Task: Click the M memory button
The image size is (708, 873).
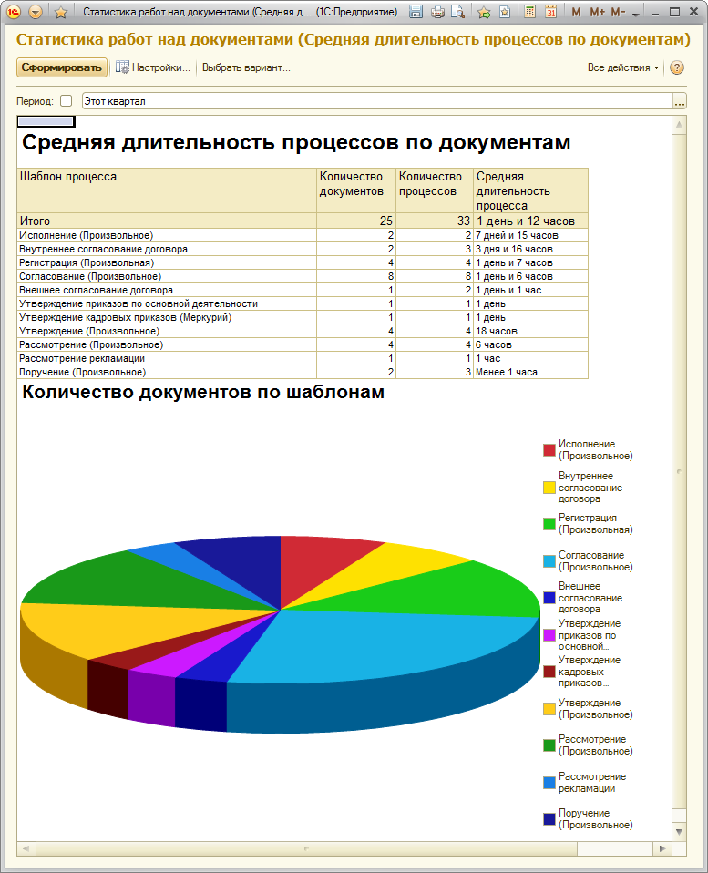Action: tap(576, 12)
